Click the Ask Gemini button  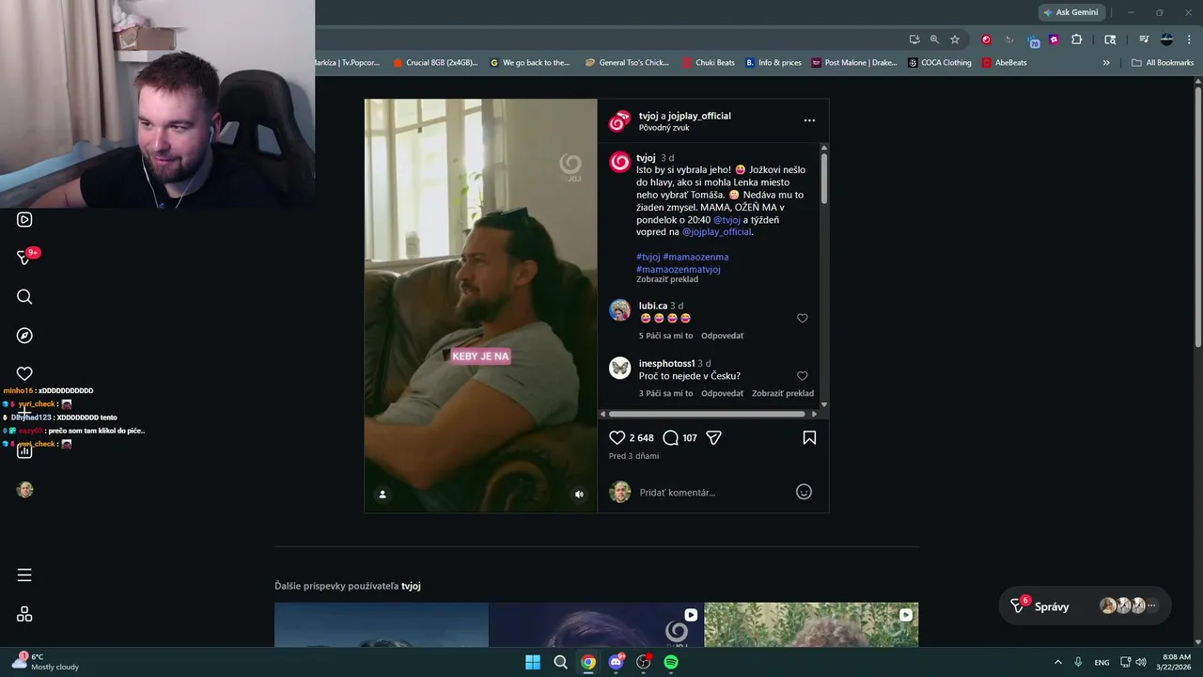pos(1070,12)
